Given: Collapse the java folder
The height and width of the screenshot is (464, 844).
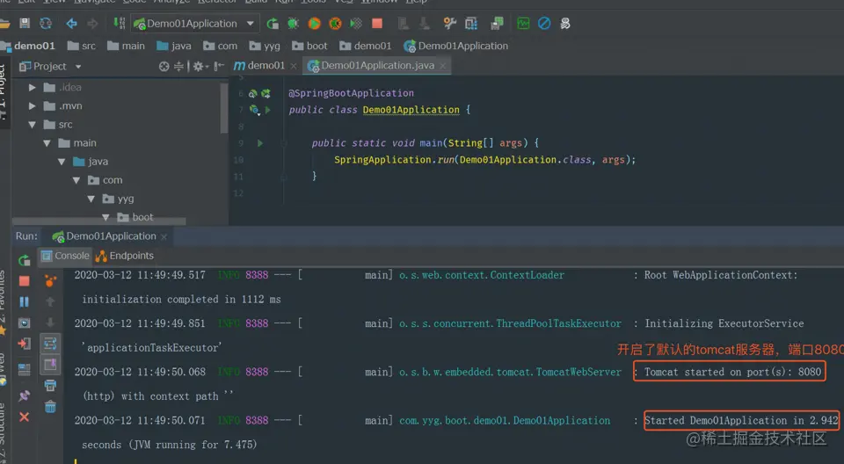Looking at the screenshot, I should click(x=62, y=162).
